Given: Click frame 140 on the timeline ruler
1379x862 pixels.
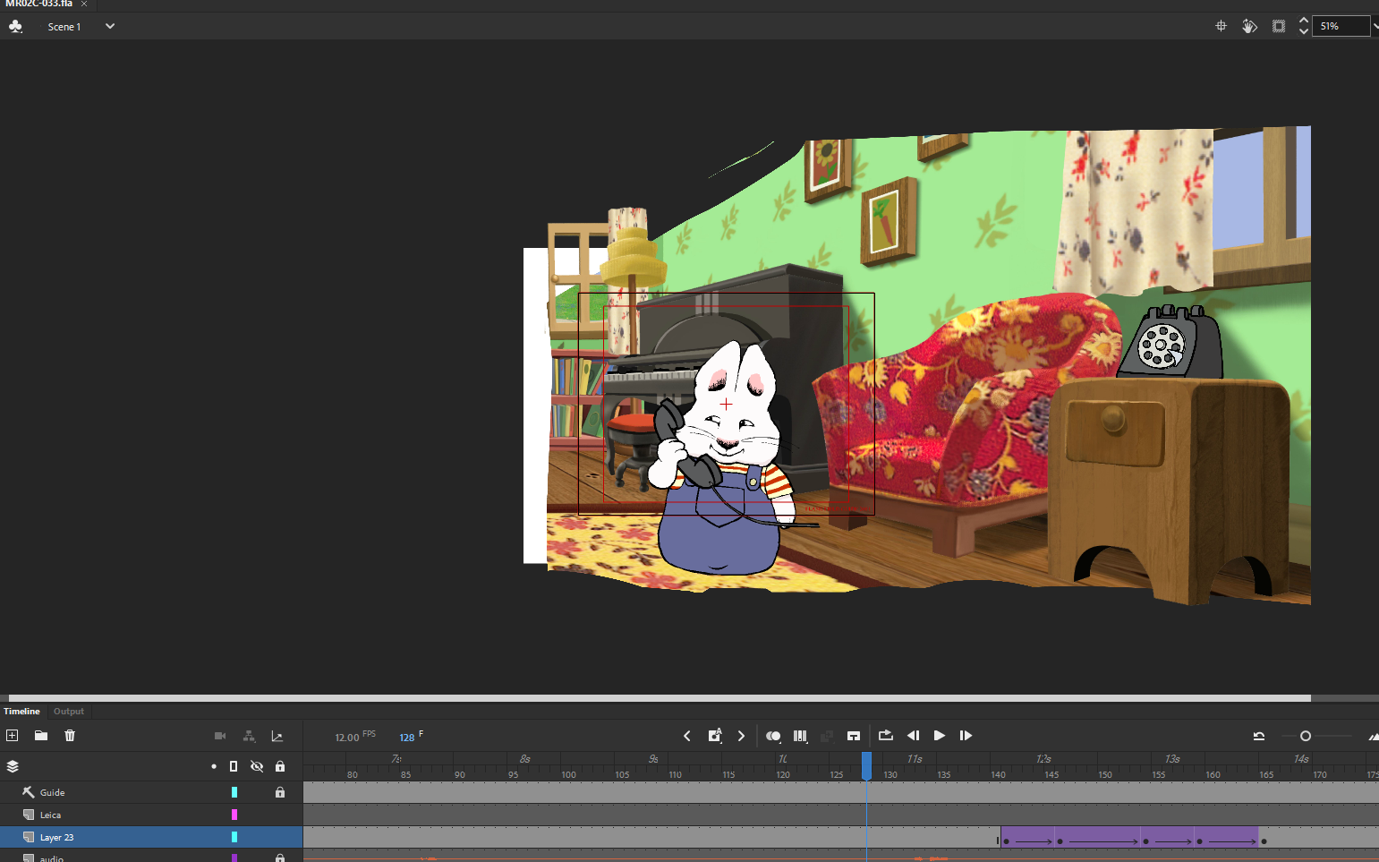Looking at the screenshot, I should pos(998,774).
